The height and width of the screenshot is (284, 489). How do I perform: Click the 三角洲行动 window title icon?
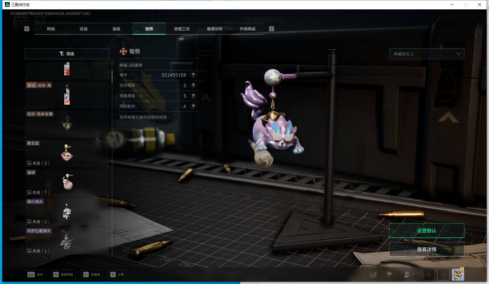[7, 5]
